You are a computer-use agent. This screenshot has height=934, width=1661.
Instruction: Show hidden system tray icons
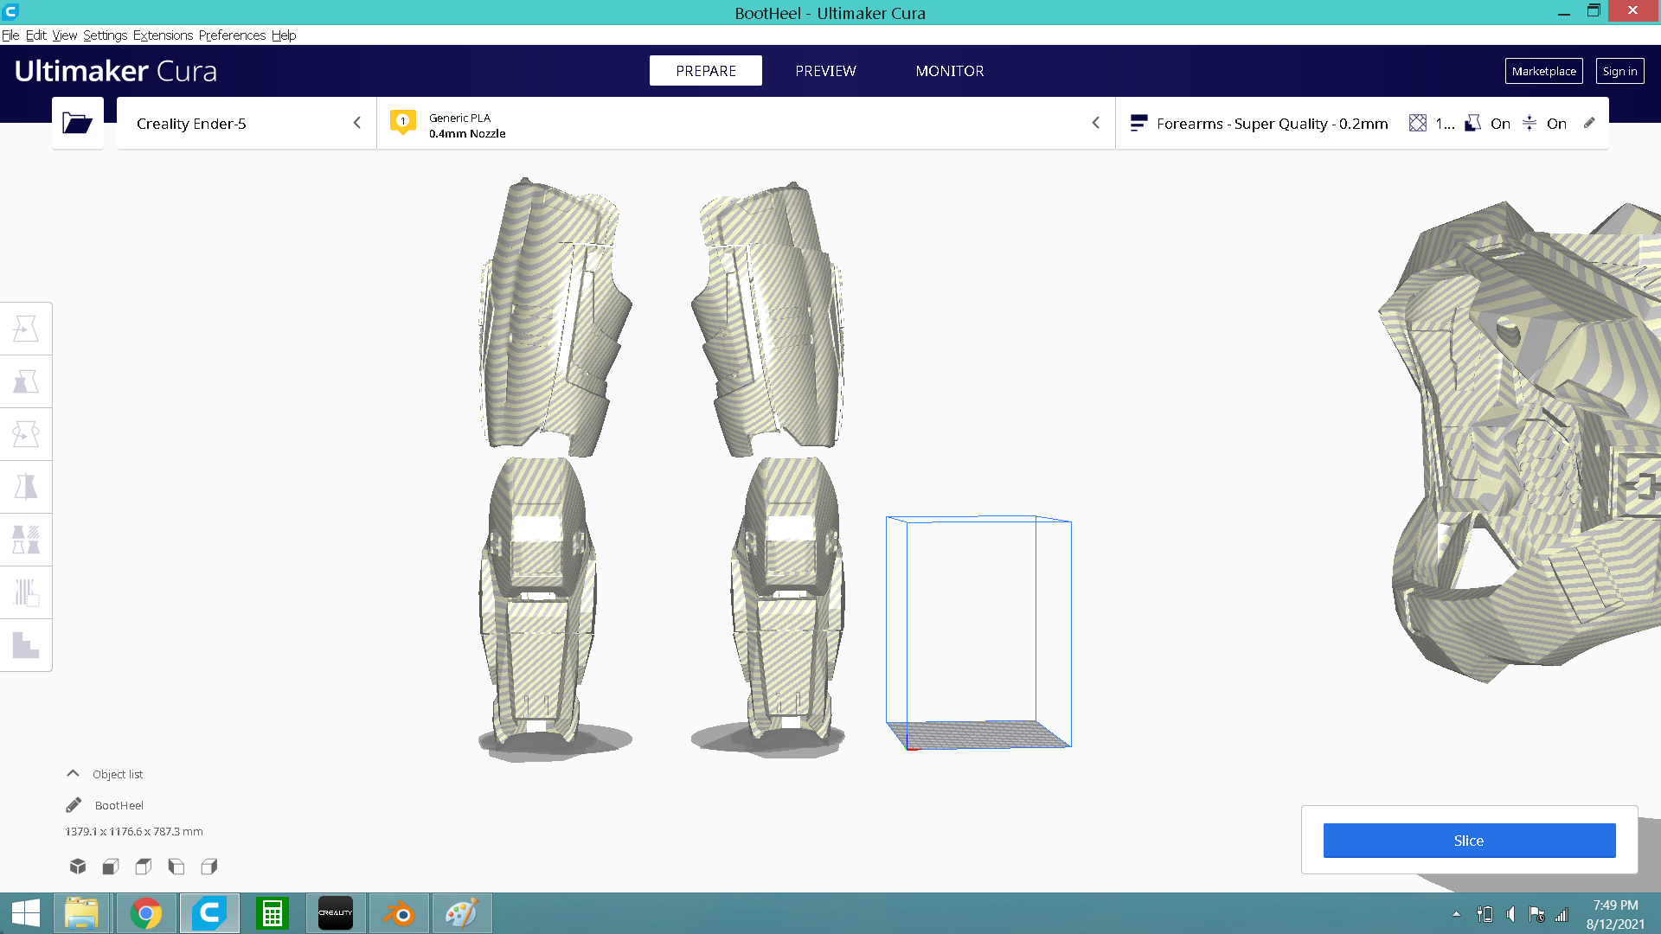coord(1456,914)
